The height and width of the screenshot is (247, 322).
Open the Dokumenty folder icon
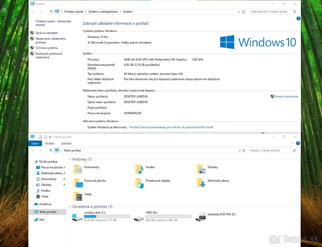(78, 169)
